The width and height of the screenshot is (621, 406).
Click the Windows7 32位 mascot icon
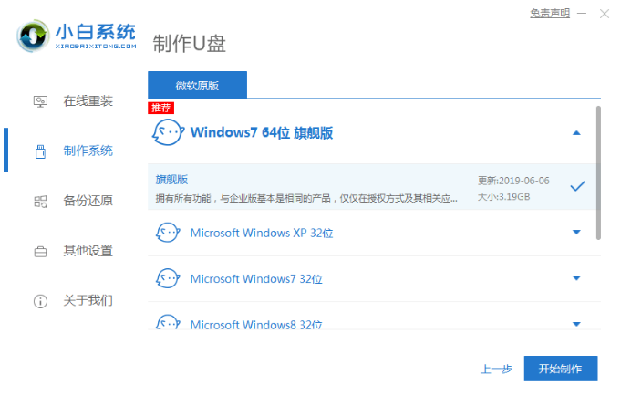pos(168,278)
